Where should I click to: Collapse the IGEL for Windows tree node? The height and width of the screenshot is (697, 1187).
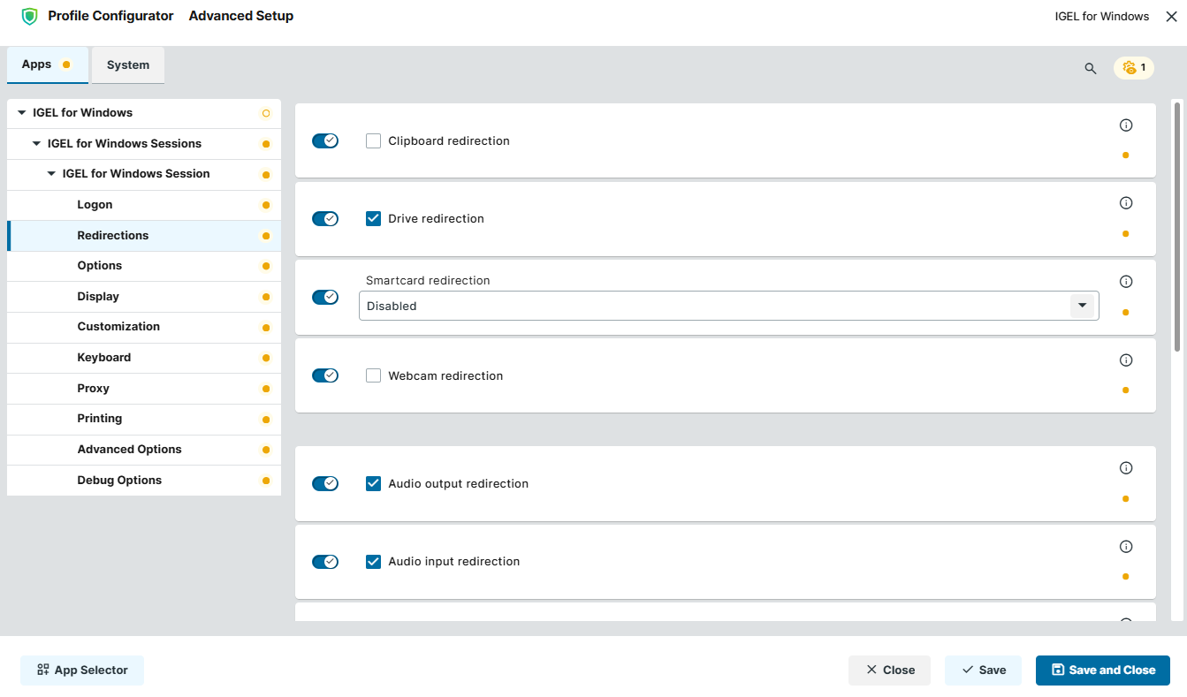(x=20, y=112)
